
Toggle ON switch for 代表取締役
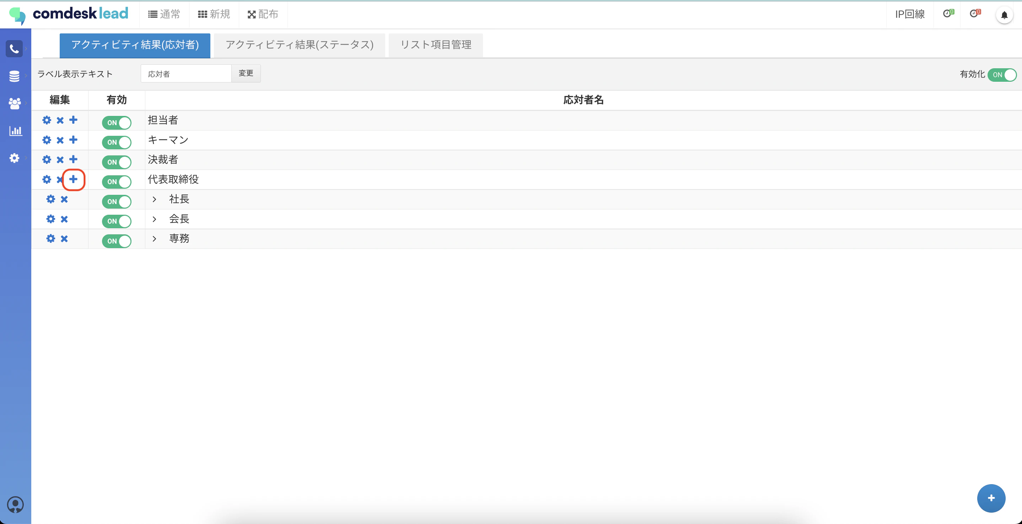tap(117, 182)
